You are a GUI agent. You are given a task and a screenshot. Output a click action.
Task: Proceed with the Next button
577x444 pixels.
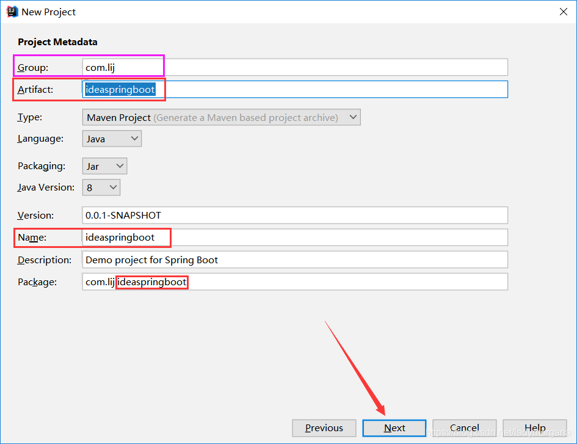(x=394, y=428)
